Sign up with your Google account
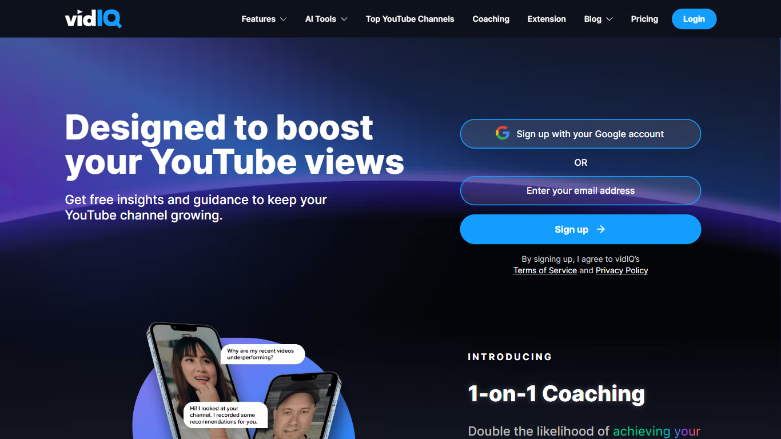The width and height of the screenshot is (781, 439). point(580,134)
